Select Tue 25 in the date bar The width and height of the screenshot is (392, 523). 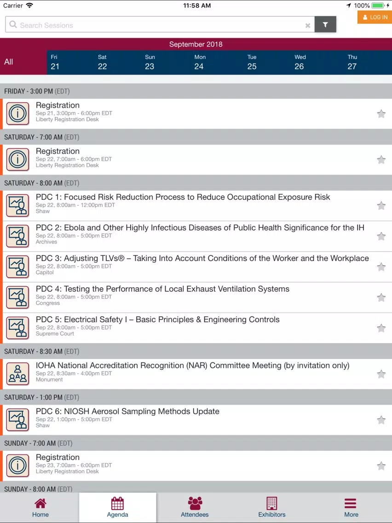pos(252,62)
